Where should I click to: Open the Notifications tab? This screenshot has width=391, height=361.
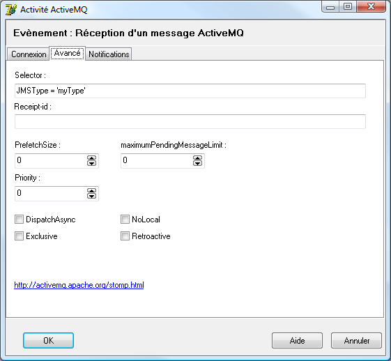[x=109, y=54]
